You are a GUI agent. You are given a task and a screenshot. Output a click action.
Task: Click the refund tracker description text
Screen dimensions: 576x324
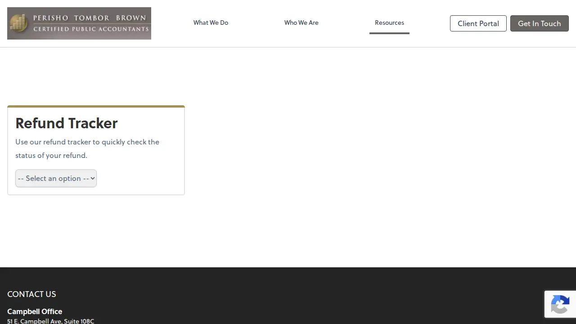pos(87,148)
